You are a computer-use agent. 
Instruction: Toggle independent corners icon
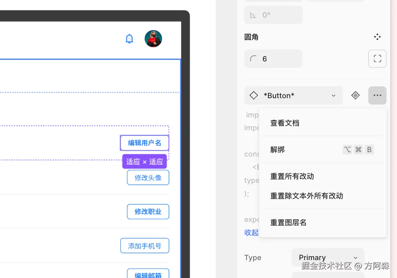tap(377, 59)
